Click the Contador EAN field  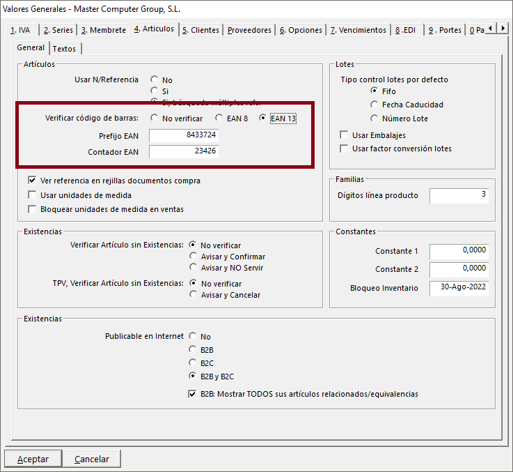(184, 151)
